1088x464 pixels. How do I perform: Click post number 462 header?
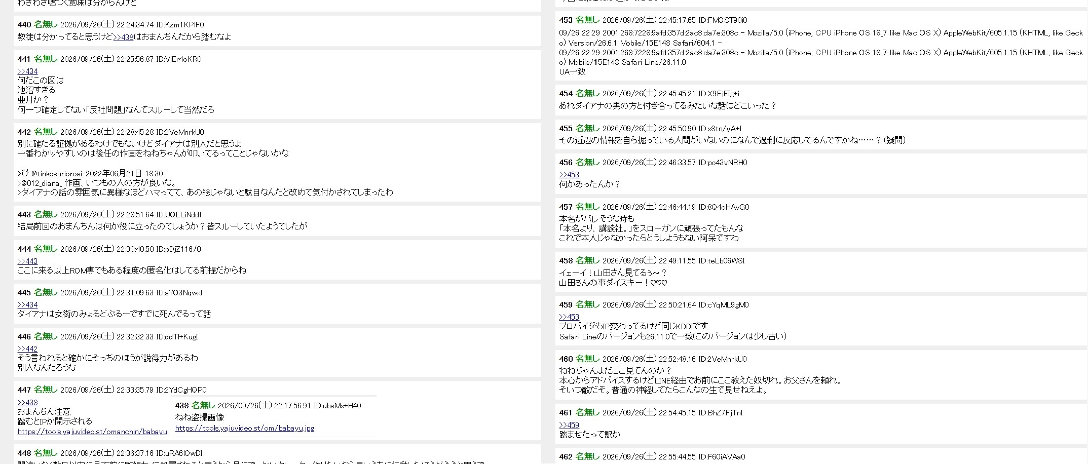pyautogui.click(x=566, y=457)
